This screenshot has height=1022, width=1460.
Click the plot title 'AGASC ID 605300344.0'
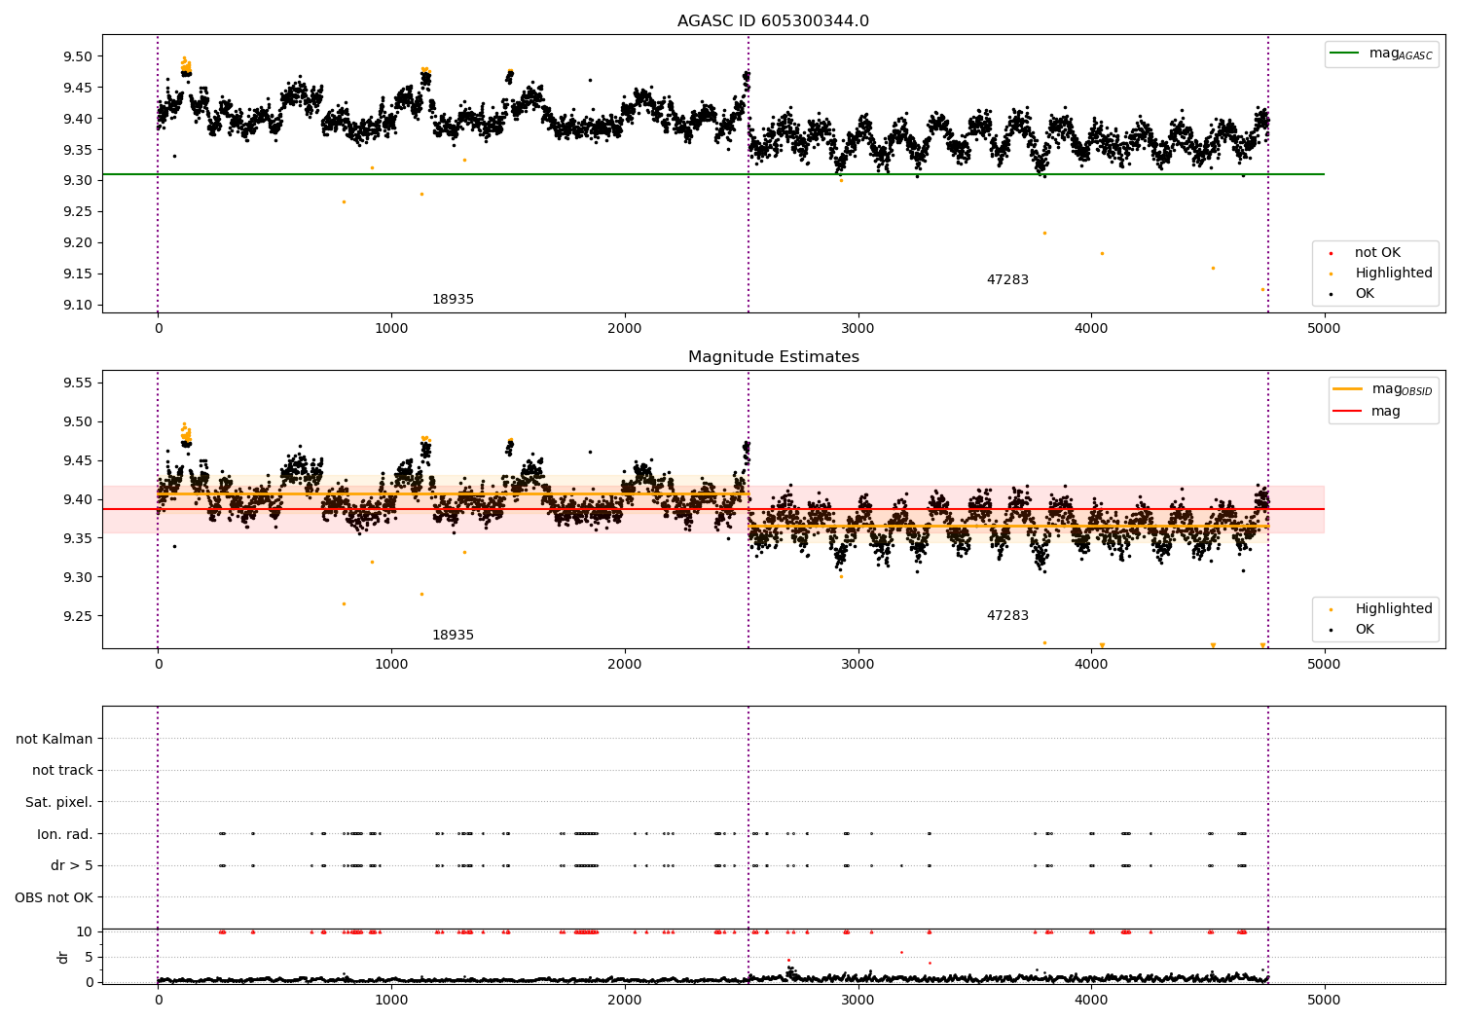tap(773, 21)
